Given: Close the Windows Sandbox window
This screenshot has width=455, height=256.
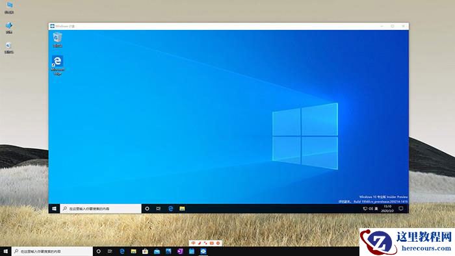Looking at the screenshot, I should pos(404,26).
